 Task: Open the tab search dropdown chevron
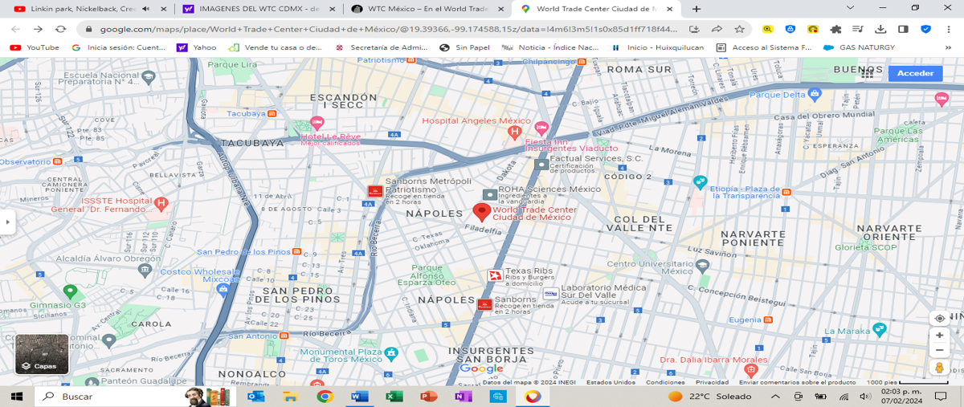(851, 8)
